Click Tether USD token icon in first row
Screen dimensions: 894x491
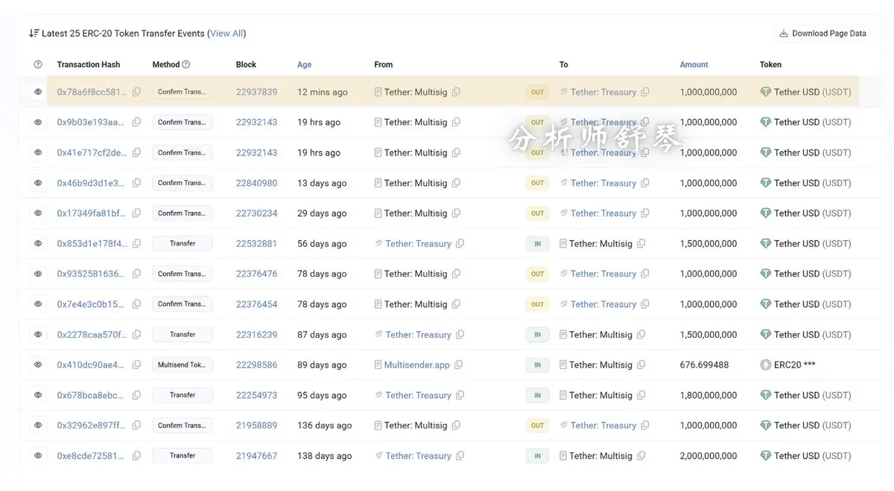click(x=765, y=92)
